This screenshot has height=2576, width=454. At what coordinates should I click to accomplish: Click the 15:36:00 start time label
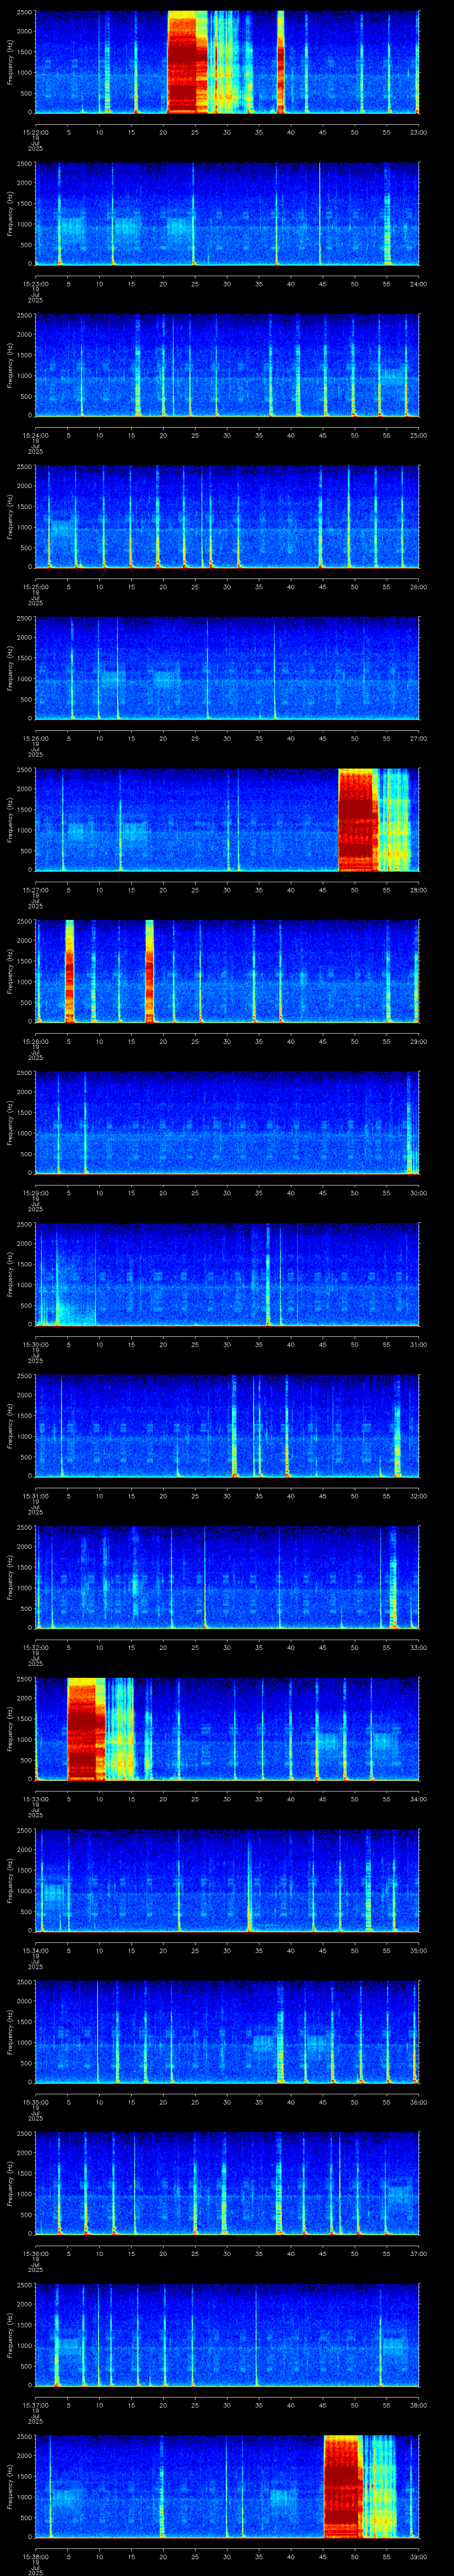click(35, 2253)
